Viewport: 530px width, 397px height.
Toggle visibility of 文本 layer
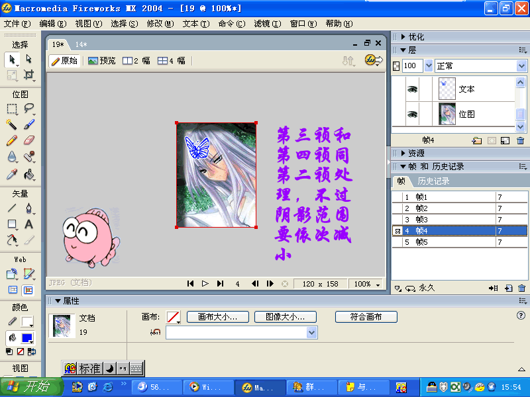pos(412,89)
